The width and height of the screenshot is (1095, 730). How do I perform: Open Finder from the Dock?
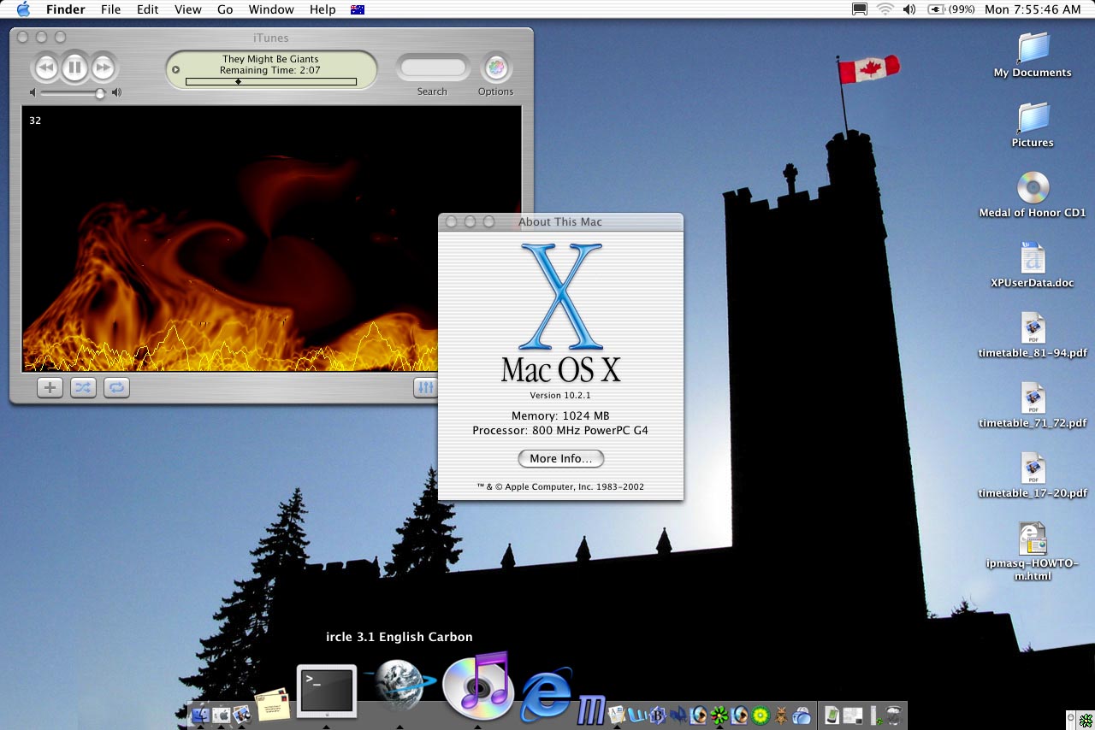point(200,715)
